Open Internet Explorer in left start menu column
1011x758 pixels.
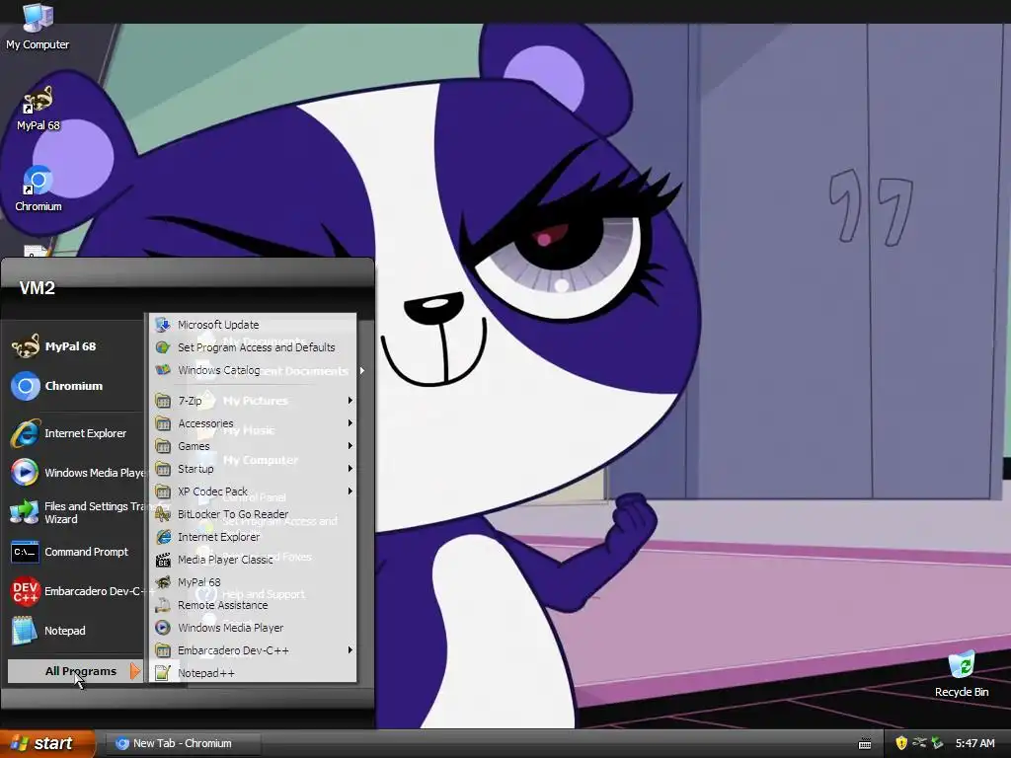[x=76, y=433]
